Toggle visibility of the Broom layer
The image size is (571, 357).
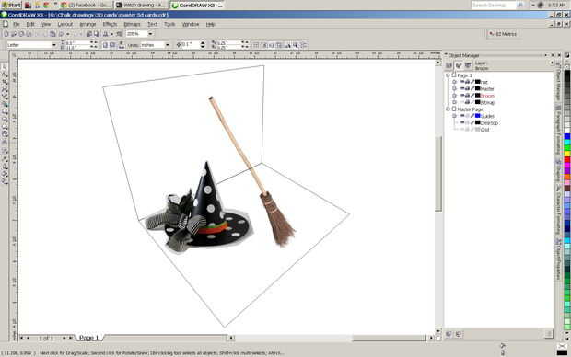pyautogui.click(x=462, y=96)
